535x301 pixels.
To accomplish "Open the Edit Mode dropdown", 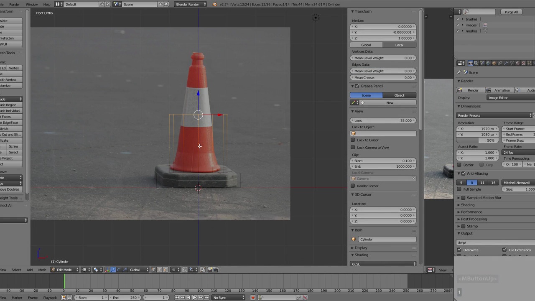I will (x=64, y=270).
